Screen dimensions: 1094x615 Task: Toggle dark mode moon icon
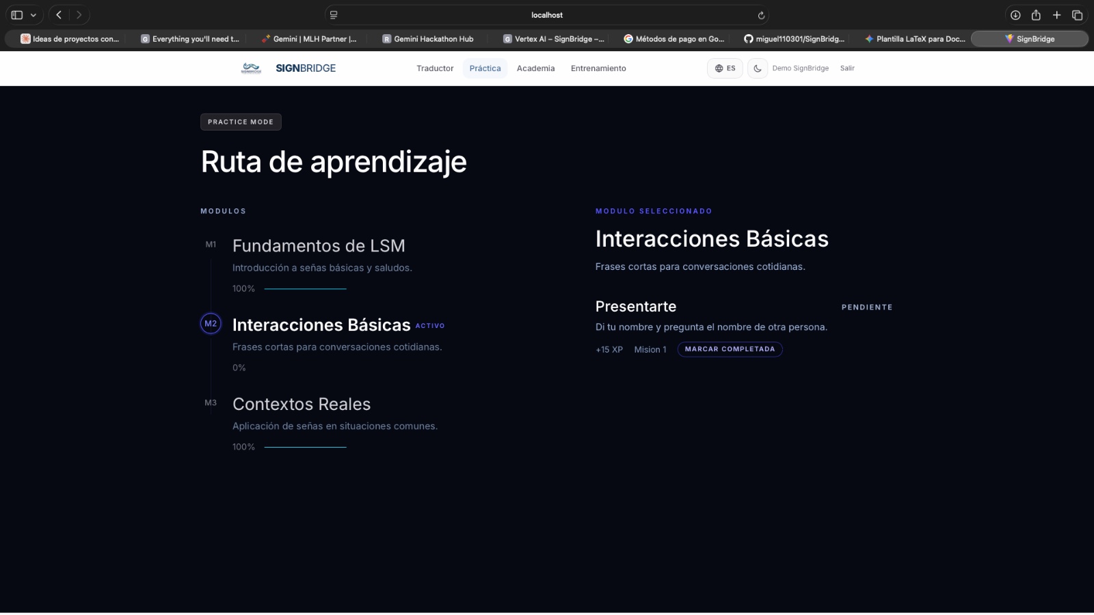[x=758, y=68]
